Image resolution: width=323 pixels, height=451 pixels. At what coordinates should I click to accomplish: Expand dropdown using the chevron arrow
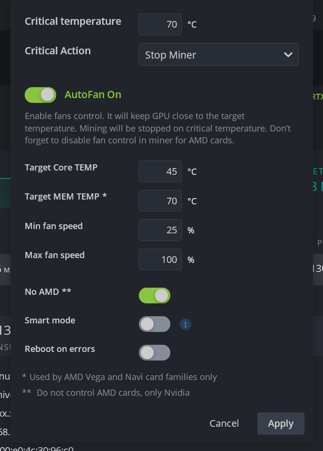(288, 55)
